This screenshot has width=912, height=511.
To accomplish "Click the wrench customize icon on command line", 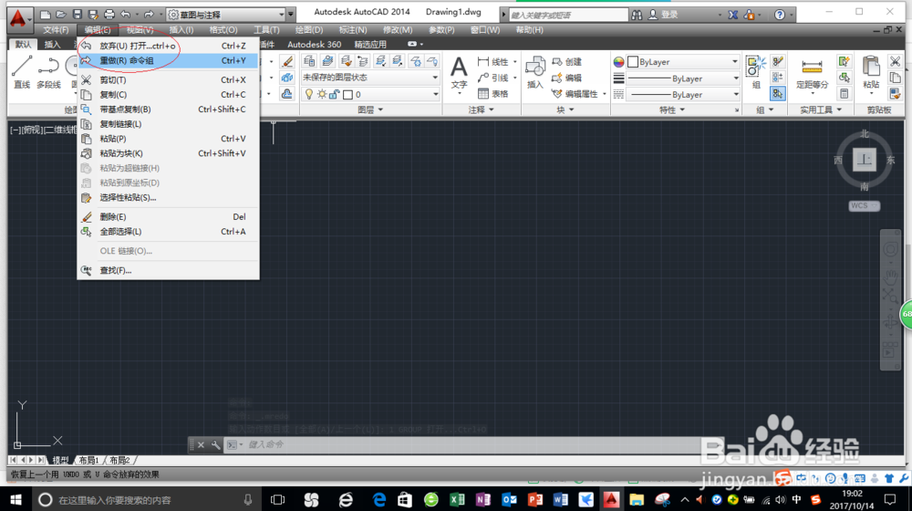I will 216,444.
